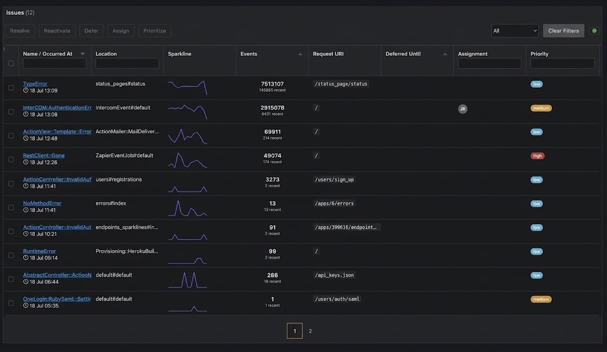The image size is (607, 352).
Task: Click the /users/auth/saml request URI
Action: click(337, 299)
